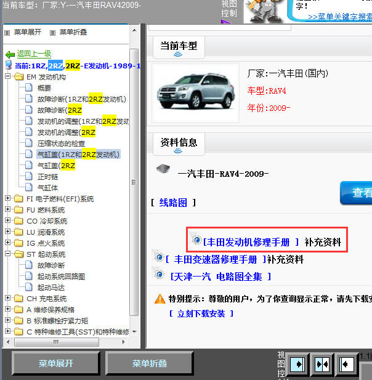The width and height of the screenshot is (372, 380).
Task: Click the RAV4 car thumbnail
Action: tap(196, 93)
